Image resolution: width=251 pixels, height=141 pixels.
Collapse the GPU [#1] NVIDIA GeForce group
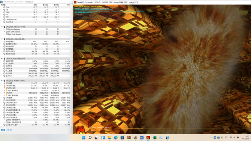point(2,81)
